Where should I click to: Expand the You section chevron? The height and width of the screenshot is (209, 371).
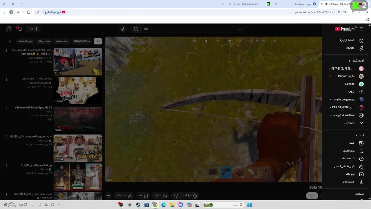(357, 135)
